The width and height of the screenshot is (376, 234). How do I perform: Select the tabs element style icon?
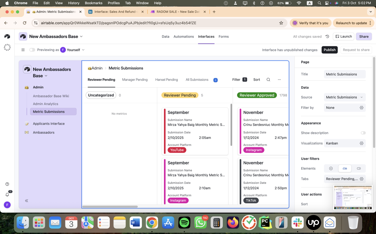[x=345, y=169]
